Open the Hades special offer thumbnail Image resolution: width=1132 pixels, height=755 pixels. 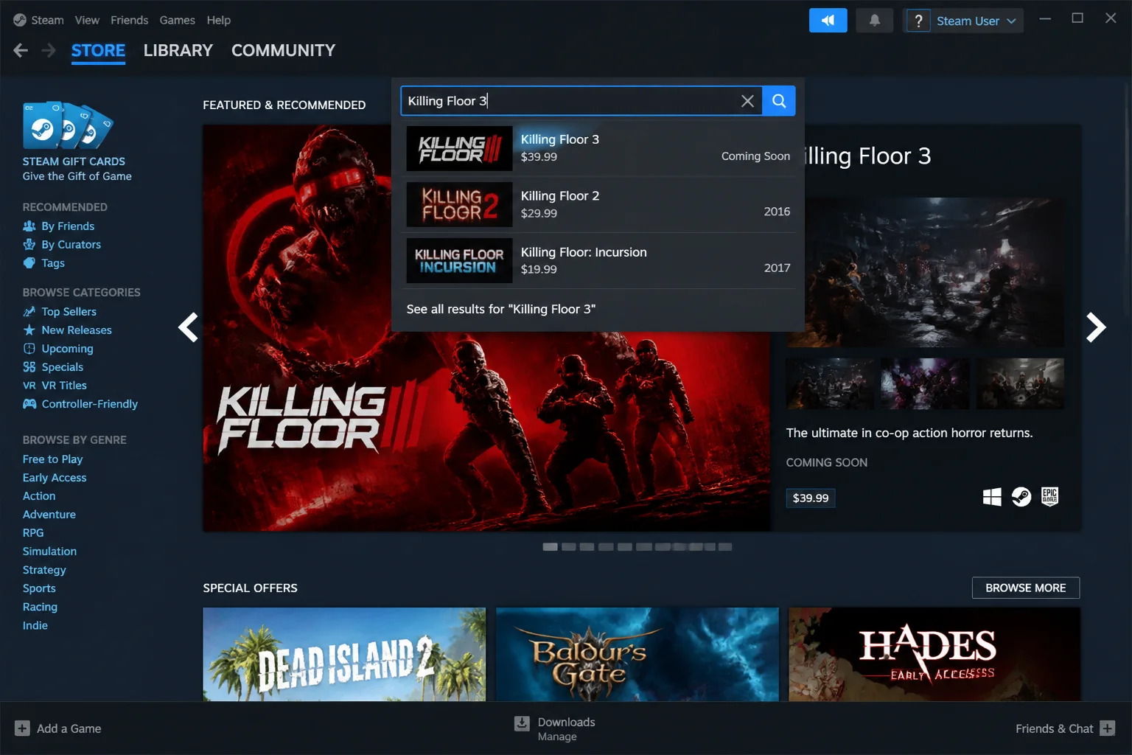[x=934, y=654]
